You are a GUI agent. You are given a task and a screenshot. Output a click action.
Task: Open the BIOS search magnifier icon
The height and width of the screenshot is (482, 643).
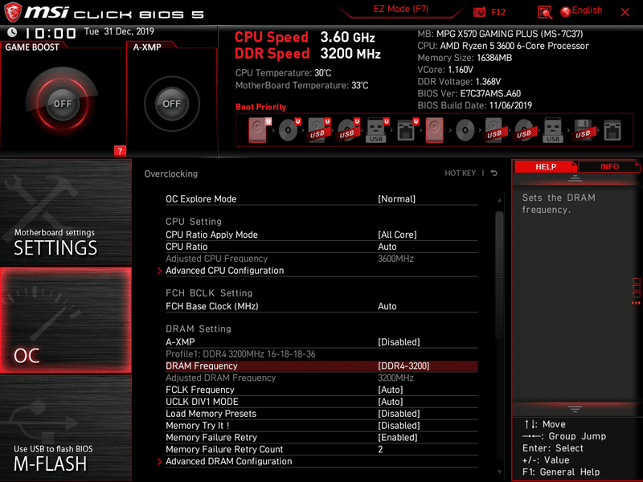pyautogui.click(x=545, y=12)
